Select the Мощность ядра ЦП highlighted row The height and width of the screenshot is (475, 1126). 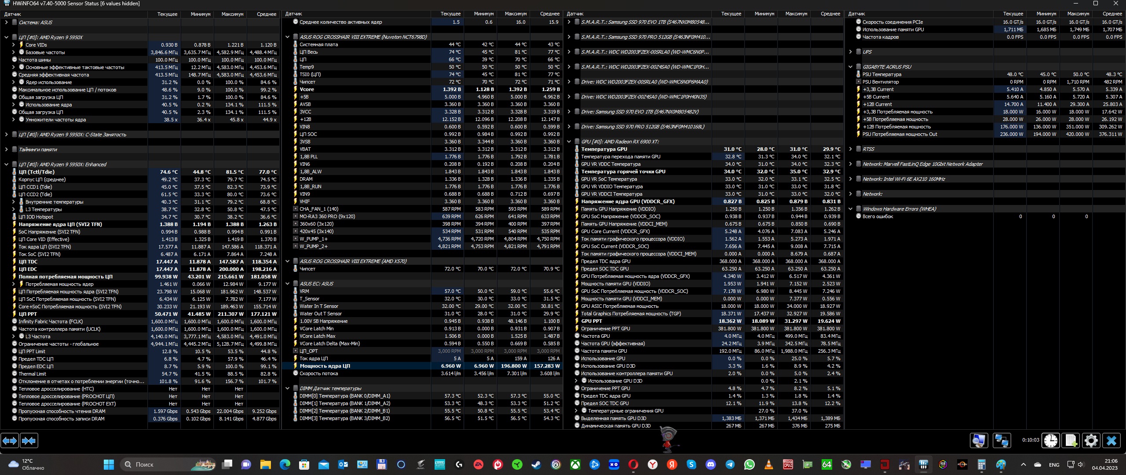[325, 366]
